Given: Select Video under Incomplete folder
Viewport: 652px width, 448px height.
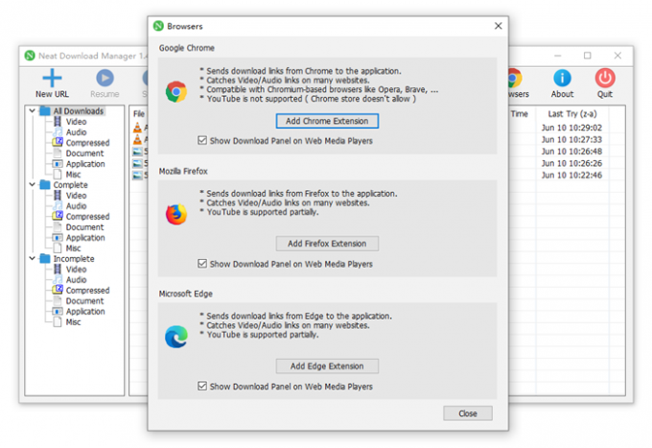Looking at the screenshot, I should [x=76, y=270].
